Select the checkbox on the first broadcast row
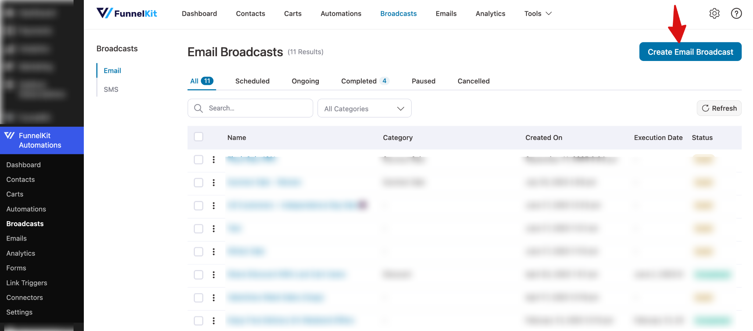 (198, 160)
